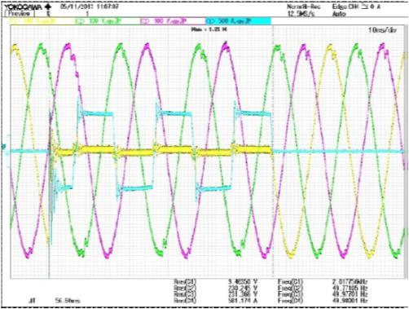
Task: Click the date and time stamp
Action: coord(90,7)
